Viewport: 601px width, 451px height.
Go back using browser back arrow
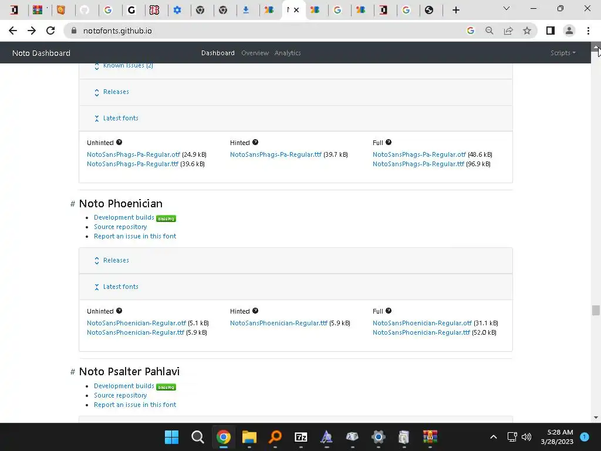(13, 31)
